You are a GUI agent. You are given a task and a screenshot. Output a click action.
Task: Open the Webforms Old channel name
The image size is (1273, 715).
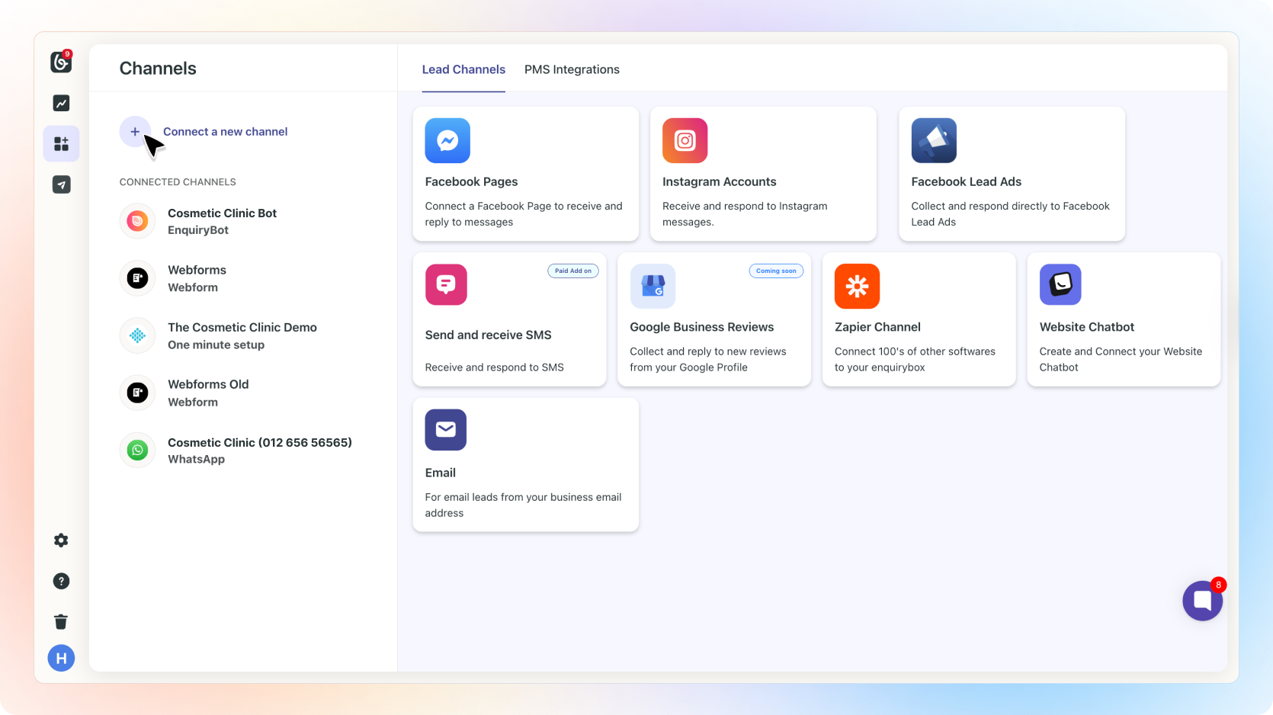pos(208,385)
